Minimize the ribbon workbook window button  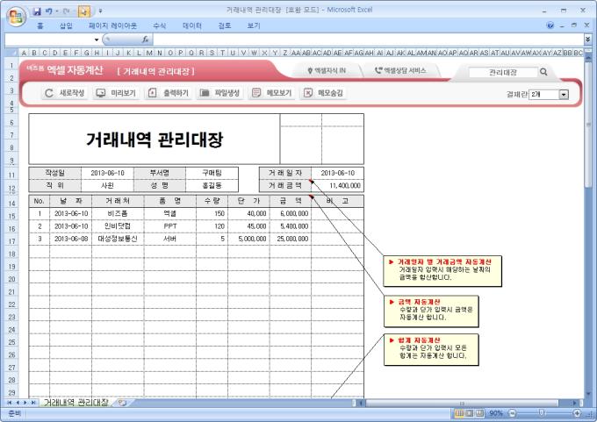562,25
